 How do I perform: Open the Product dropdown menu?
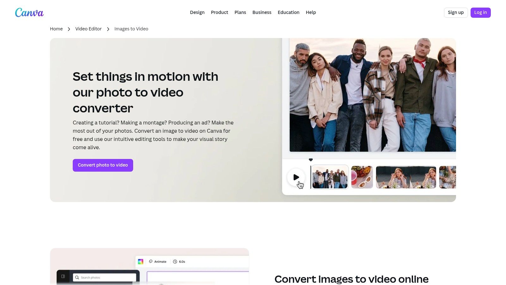coord(219,12)
